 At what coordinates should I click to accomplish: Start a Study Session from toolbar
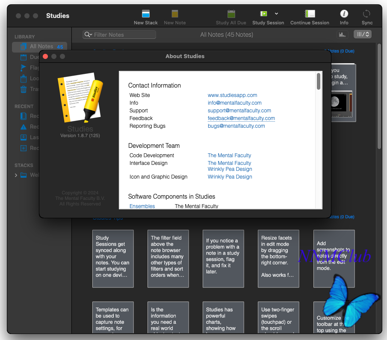click(263, 14)
